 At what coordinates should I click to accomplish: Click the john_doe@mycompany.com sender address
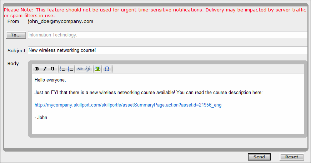60,21
